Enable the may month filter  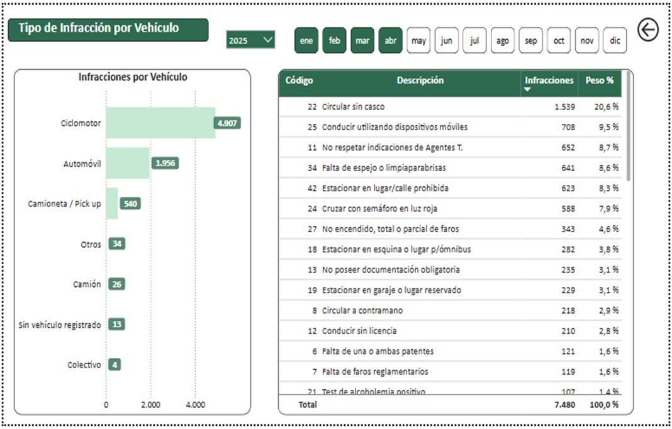pyautogui.click(x=418, y=41)
